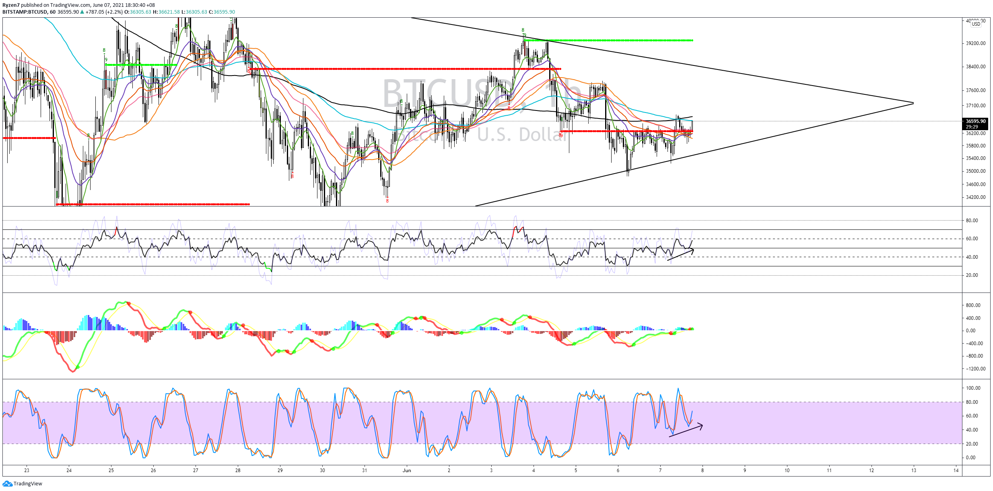Click the Jun label on time axis
Viewport: 993px width, 491px height.
[407, 471]
